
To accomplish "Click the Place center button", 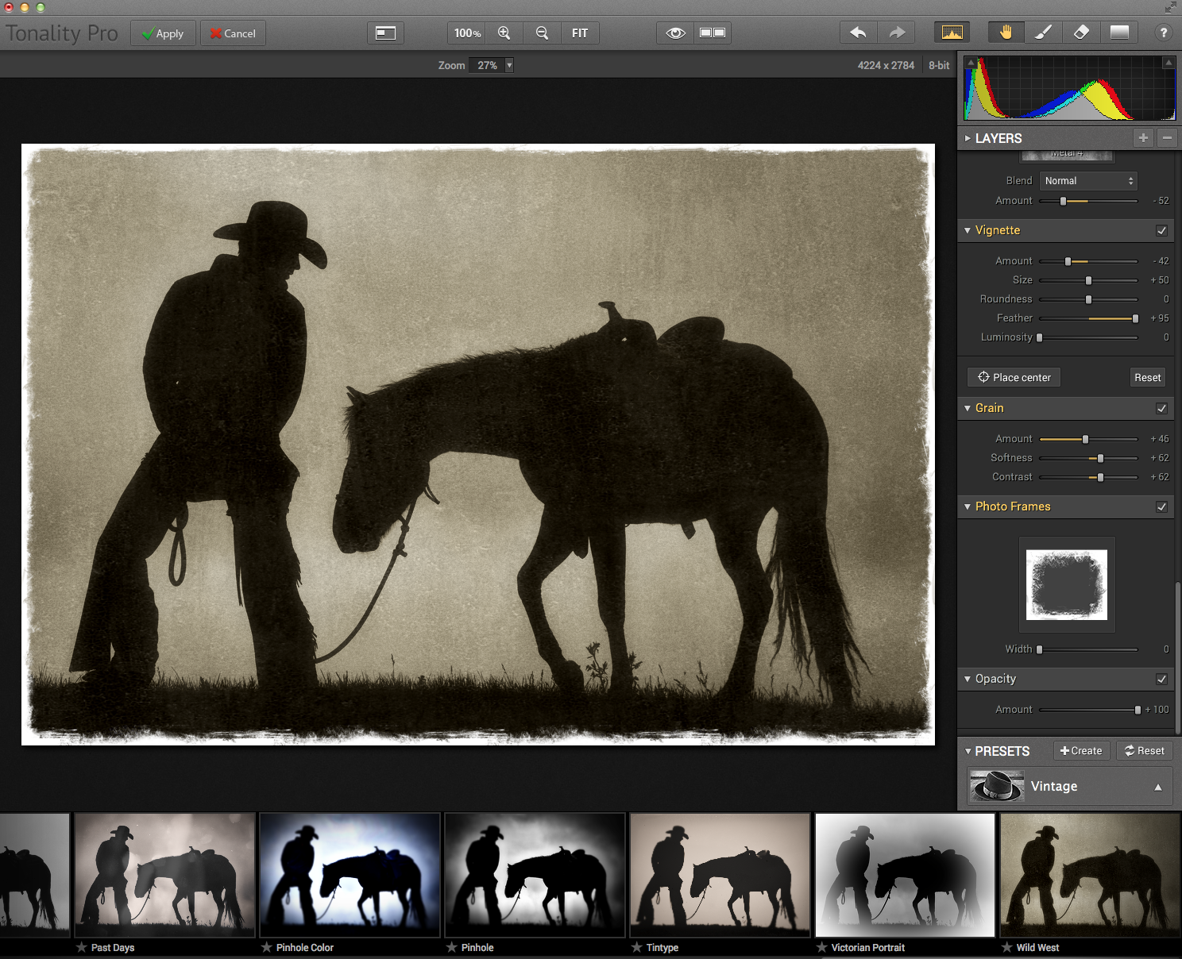I will (x=1014, y=377).
